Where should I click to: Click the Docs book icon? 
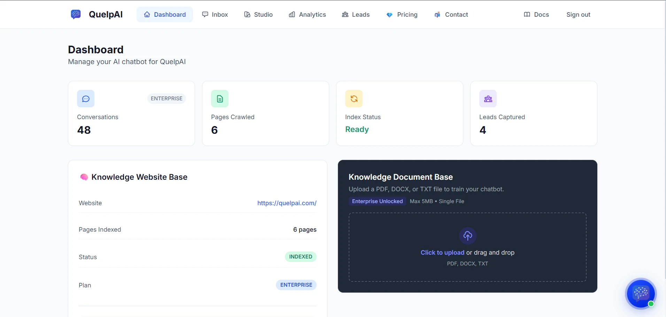pos(527,15)
